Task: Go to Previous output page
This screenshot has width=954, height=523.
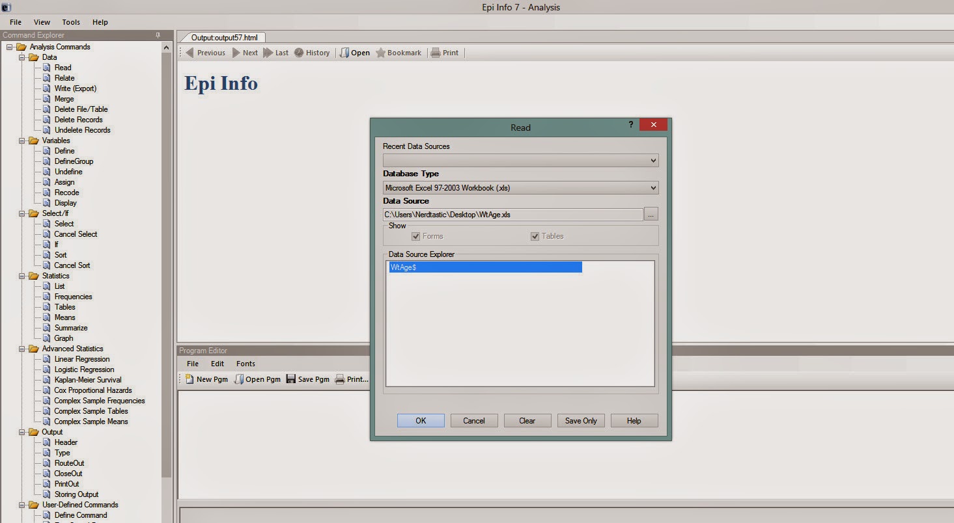Action: tap(206, 53)
